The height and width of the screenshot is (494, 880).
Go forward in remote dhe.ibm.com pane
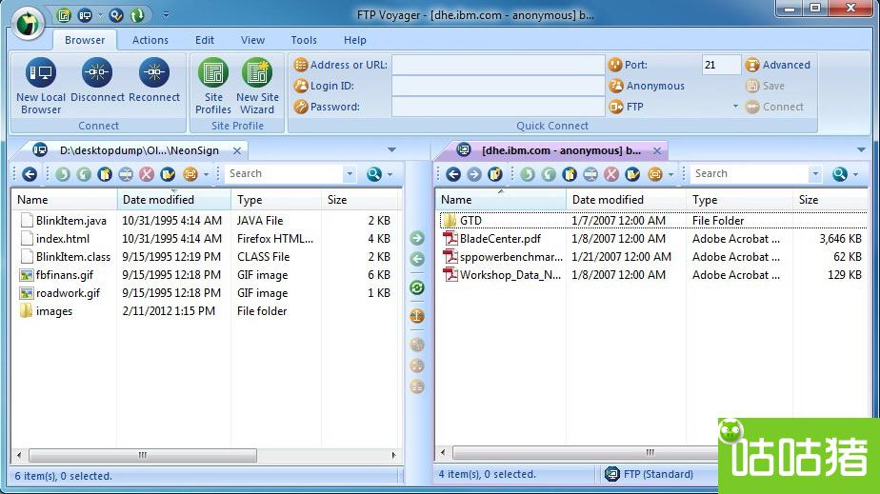coord(474,174)
